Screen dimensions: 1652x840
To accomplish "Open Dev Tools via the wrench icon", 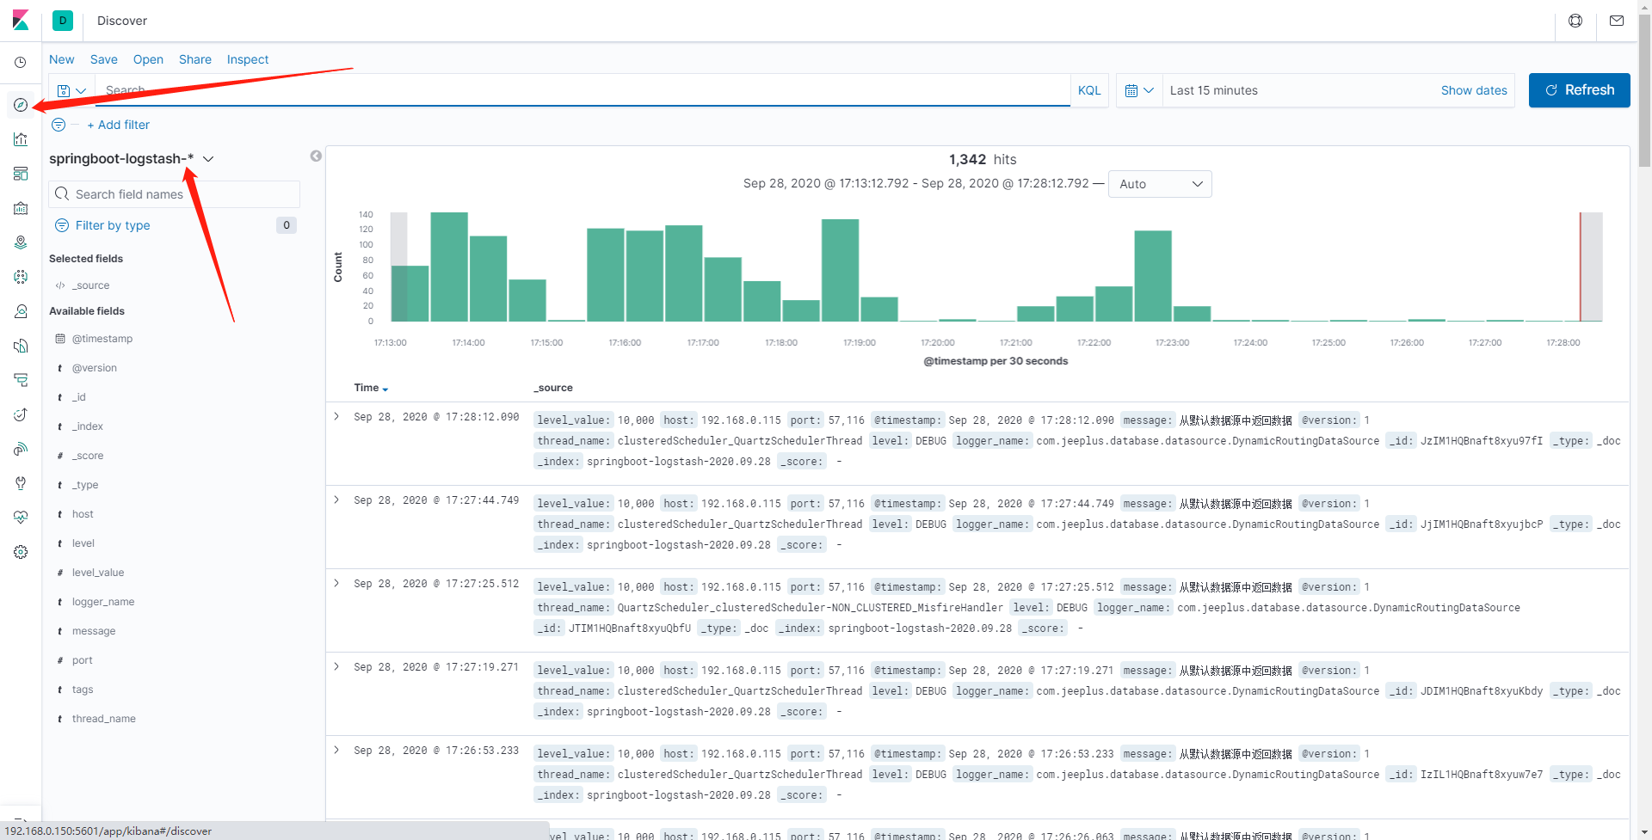I will click(21, 483).
